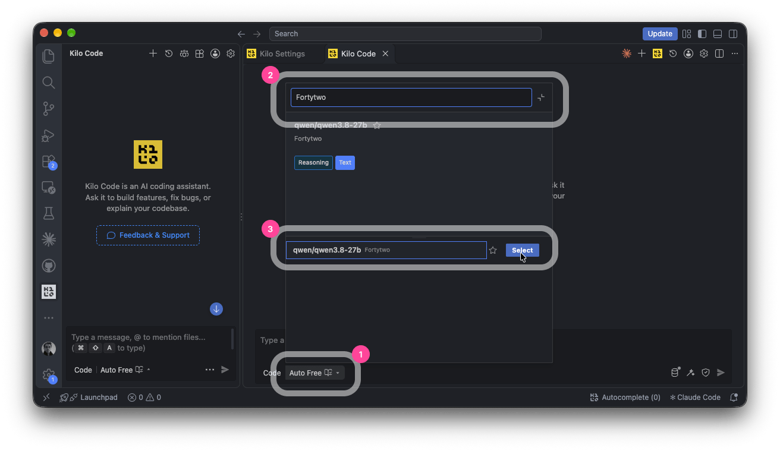Screen dimensions: 780x451
Task: Toggle the secondary side bar
Action: click(x=734, y=34)
